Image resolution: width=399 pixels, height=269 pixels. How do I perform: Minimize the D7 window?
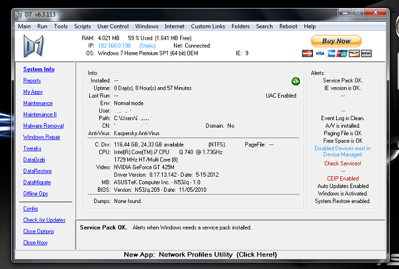click(345, 12)
